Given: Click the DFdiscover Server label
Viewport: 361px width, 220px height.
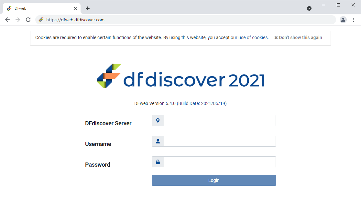Looking at the screenshot, I should click(x=108, y=123).
